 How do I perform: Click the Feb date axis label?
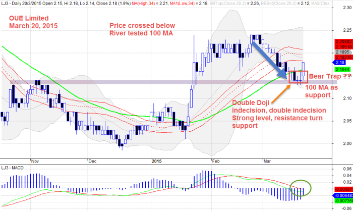click(216, 161)
